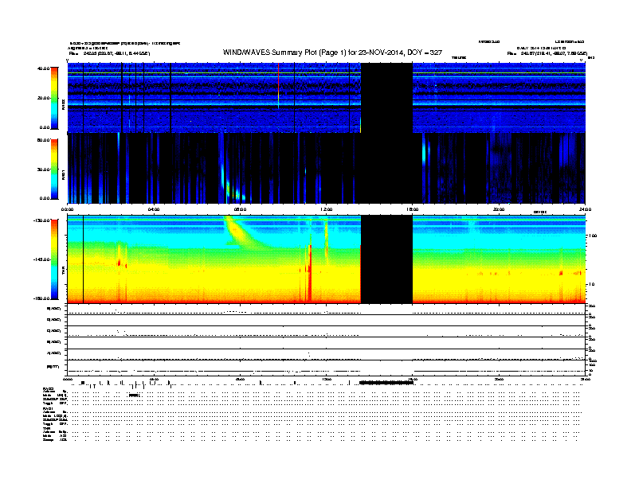Click the WIND/WAVES Summary Plot title
The height and width of the screenshot is (487, 631).
(332, 53)
